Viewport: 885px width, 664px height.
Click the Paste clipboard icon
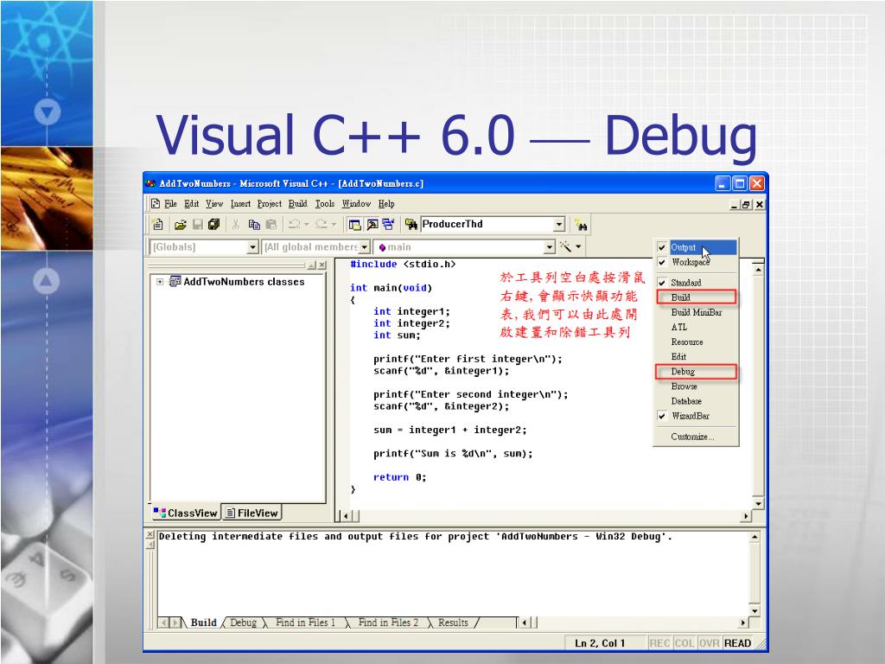point(271,225)
